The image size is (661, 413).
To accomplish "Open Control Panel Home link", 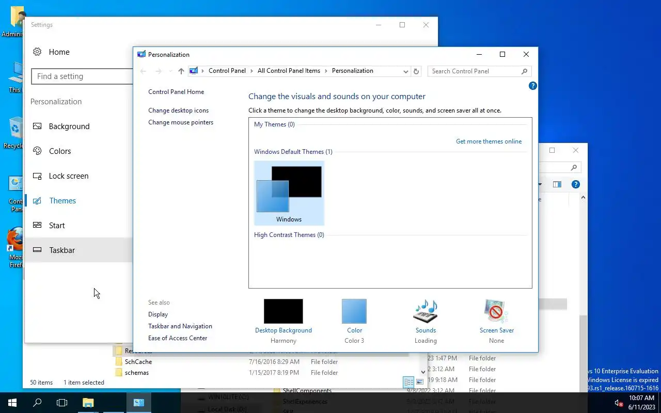I will tap(176, 92).
